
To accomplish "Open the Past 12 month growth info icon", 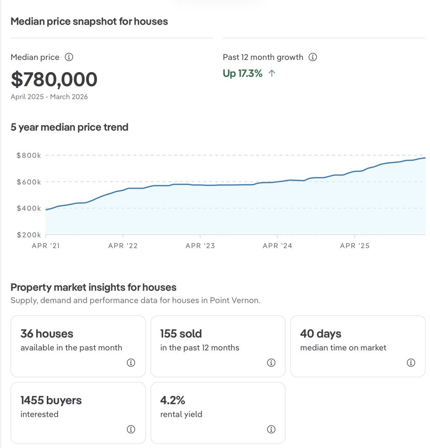I will (x=313, y=57).
